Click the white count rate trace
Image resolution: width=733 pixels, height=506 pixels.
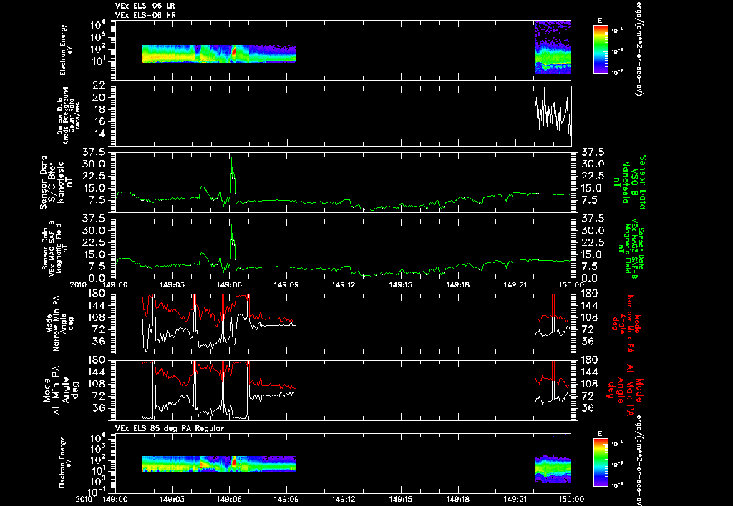553,112
